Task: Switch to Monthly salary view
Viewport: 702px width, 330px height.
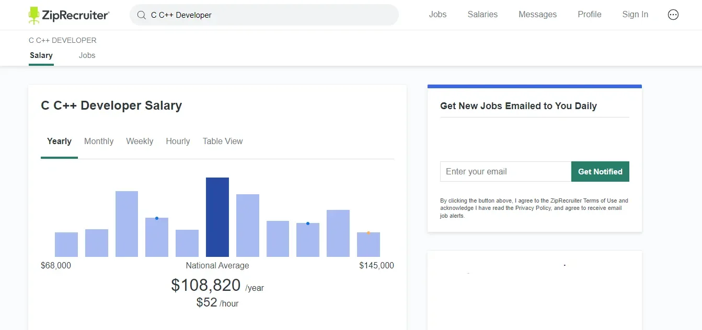Action: (99, 142)
